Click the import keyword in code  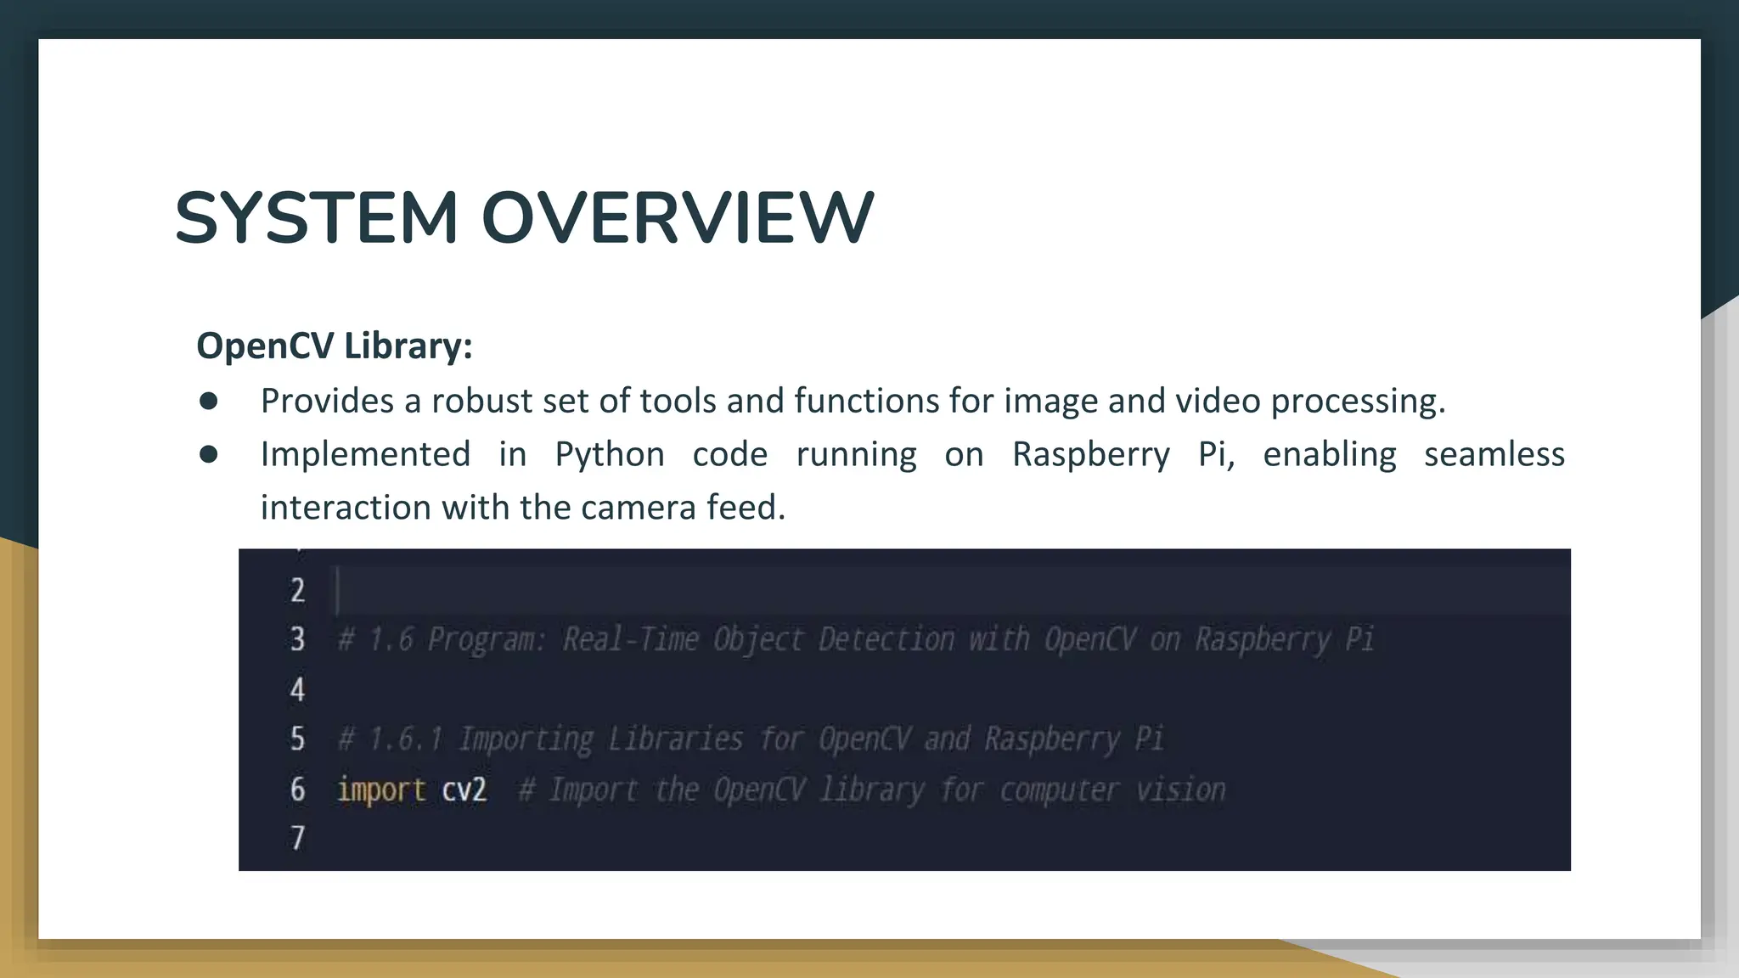380,790
